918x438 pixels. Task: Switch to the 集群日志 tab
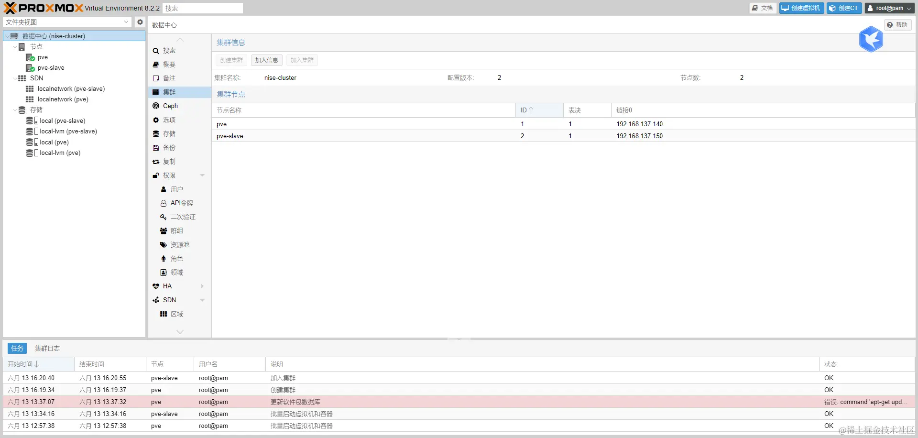pyautogui.click(x=47, y=349)
